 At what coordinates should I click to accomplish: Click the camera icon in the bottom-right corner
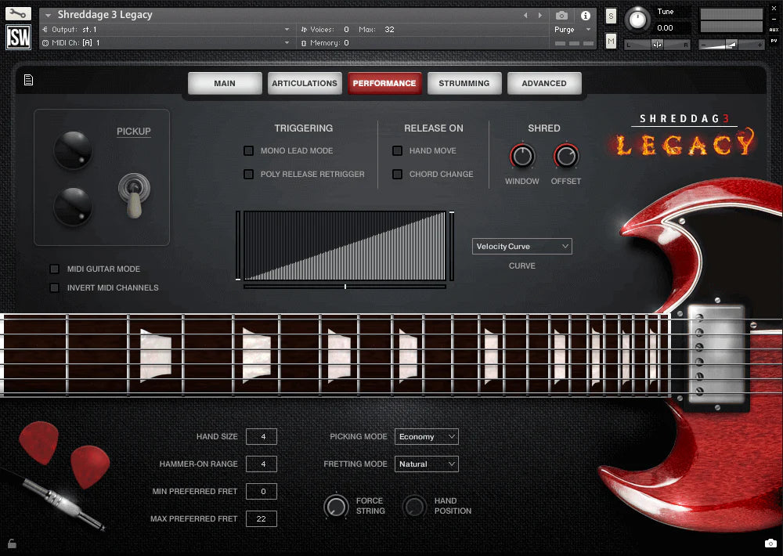(x=770, y=543)
